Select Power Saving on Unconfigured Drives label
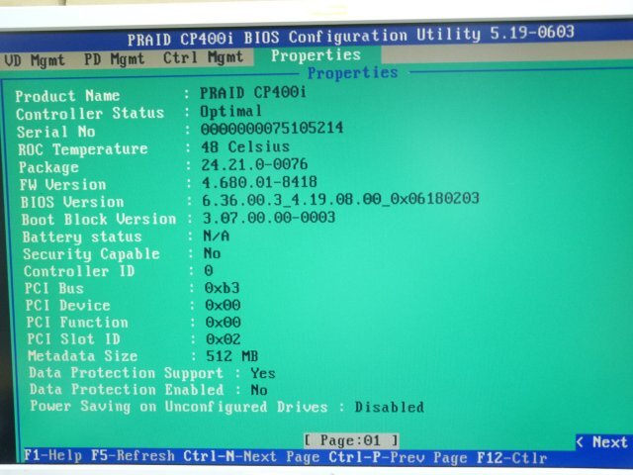633x475 pixels. 179,406
